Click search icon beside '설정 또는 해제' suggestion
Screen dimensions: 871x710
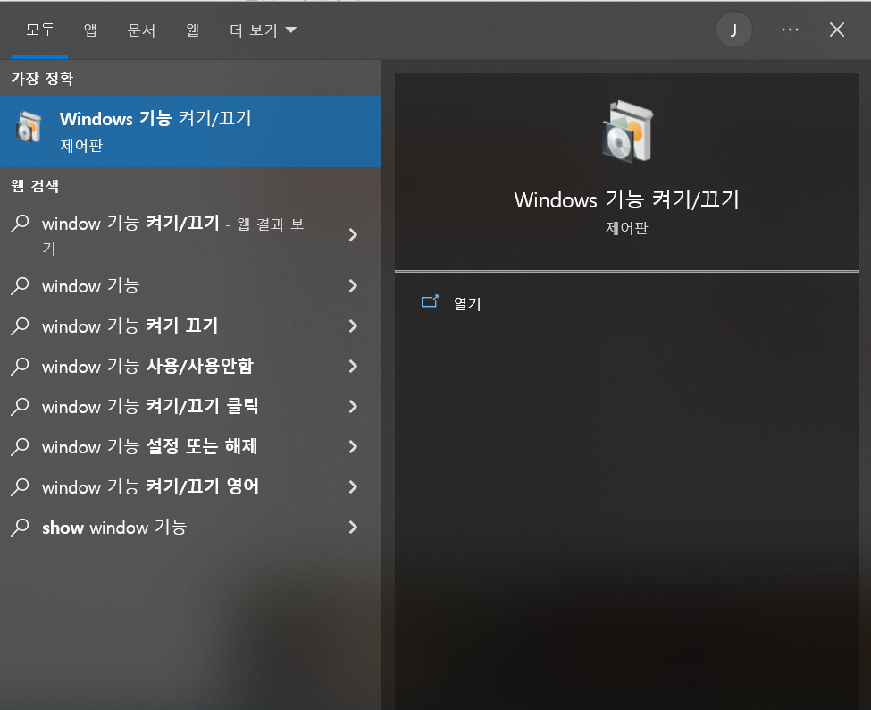(x=20, y=446)
